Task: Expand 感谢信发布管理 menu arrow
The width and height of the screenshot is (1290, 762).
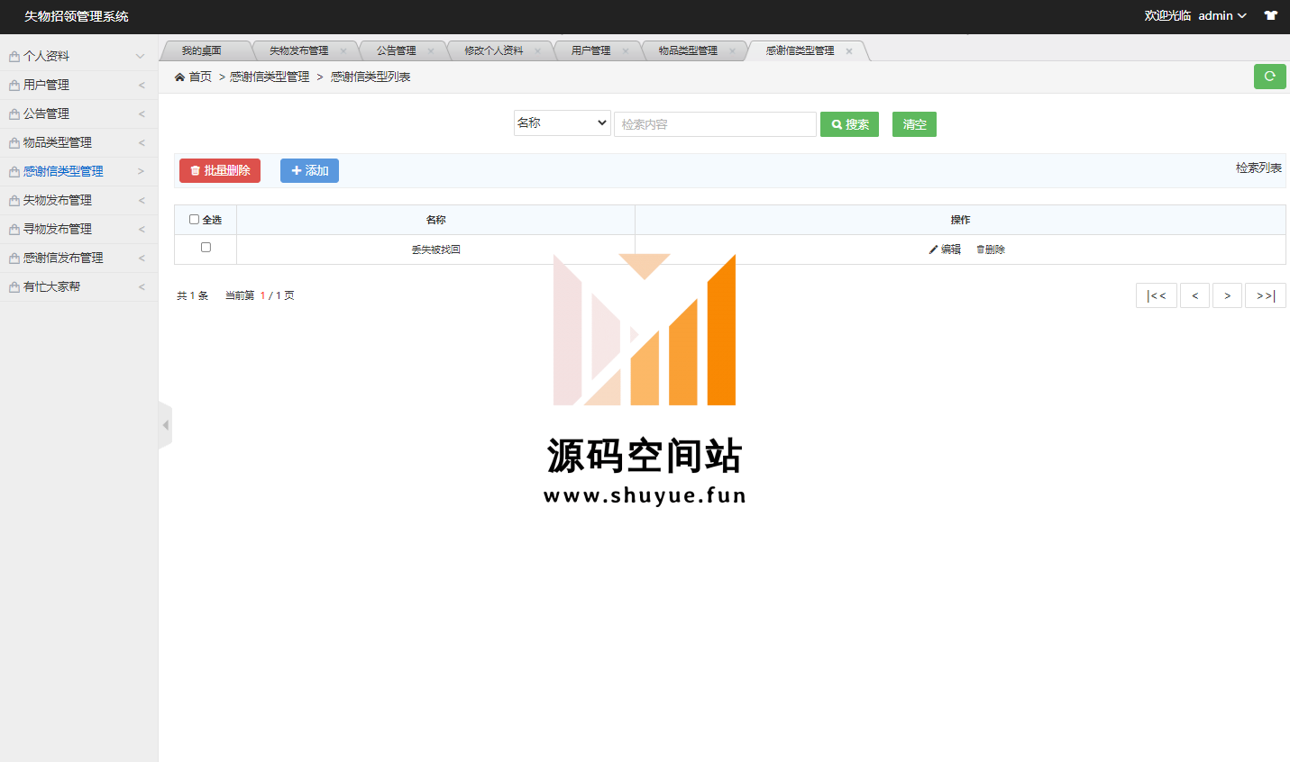Action: click(x=142, y=259)
